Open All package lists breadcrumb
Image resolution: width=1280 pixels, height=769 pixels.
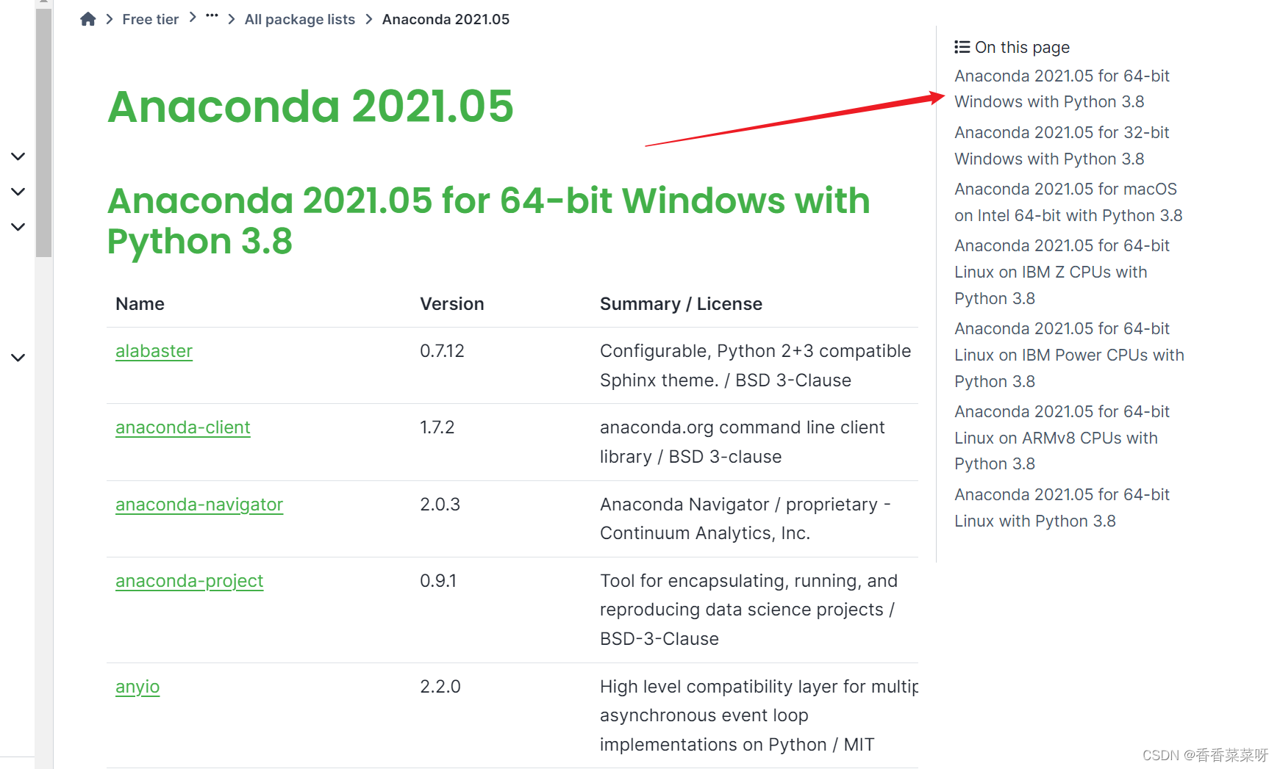click(x=299, y=19)
